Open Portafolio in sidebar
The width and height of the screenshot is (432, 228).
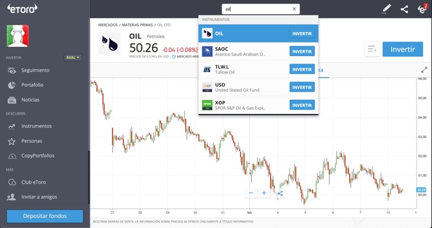tap(32, 85)
